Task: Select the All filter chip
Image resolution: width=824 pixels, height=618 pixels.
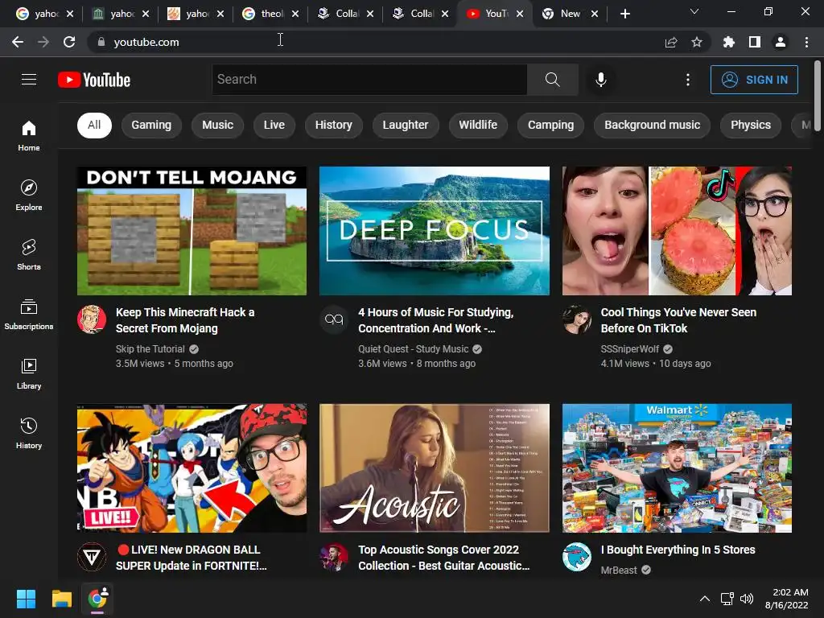Action: (x=94, y=125)
